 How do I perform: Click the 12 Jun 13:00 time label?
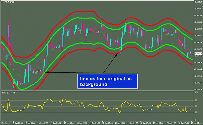pyautogui.click(x=107, y=123)
